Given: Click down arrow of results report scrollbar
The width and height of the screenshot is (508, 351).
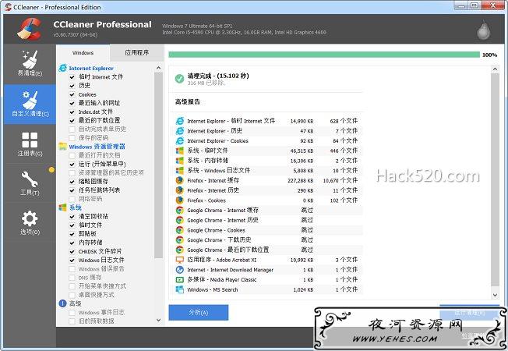Looking at the screenshot, I should click(495, 295).
